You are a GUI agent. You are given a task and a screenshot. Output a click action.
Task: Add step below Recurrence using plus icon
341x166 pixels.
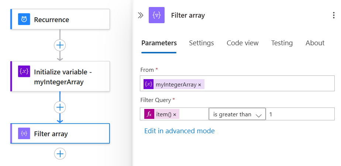60,45
